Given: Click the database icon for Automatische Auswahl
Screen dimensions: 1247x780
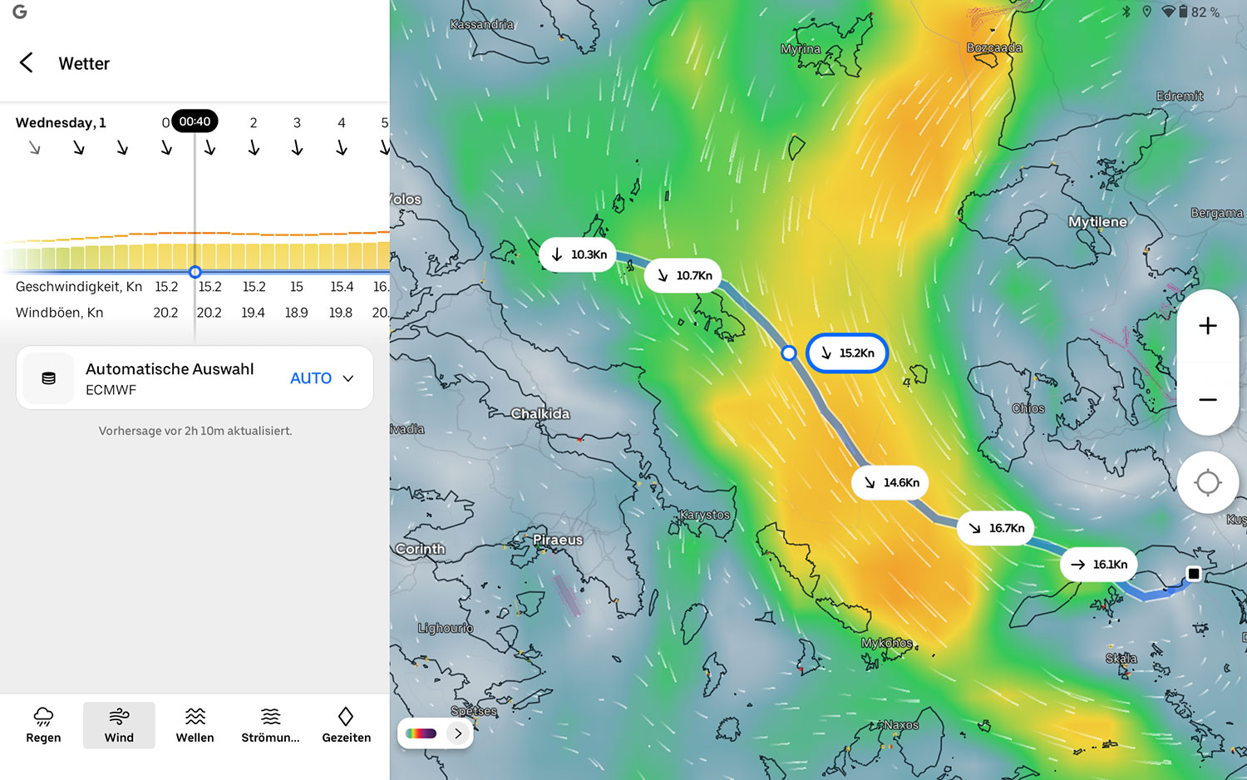Looking at the screenshot, I should pyautogui.click(x=48, y=378).
